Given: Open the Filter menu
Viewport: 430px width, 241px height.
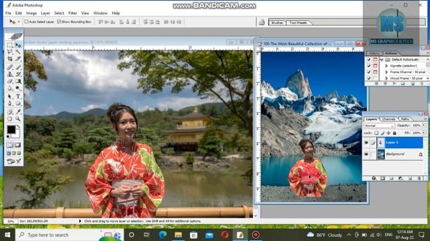Looking at the screenshot, I should click(73, 13).
